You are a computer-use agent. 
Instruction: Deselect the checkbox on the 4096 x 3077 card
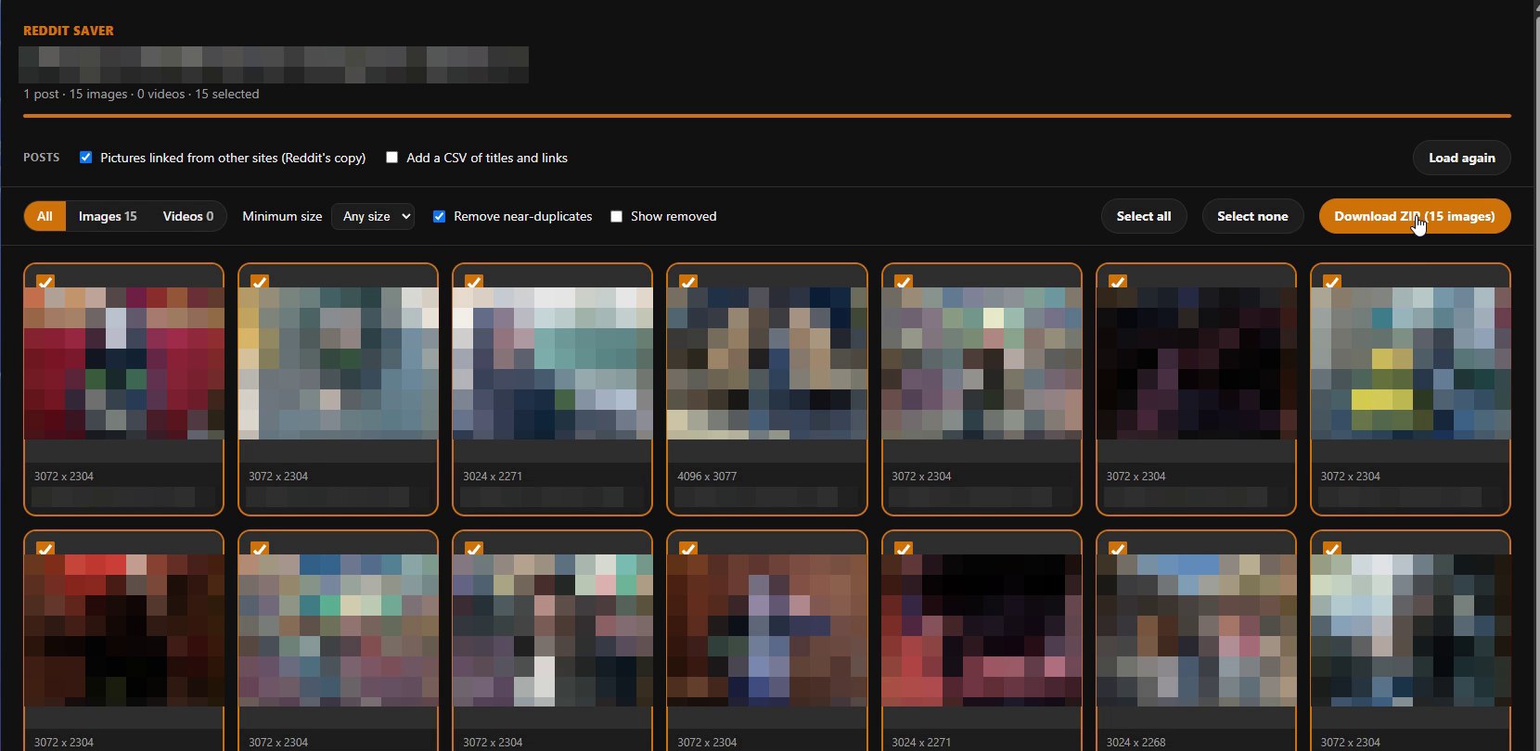[688, 282]
